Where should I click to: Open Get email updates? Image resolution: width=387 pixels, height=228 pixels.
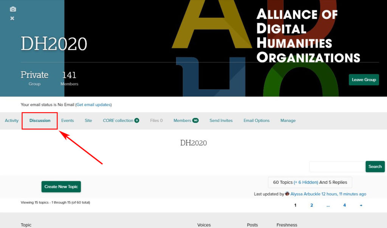93,105
